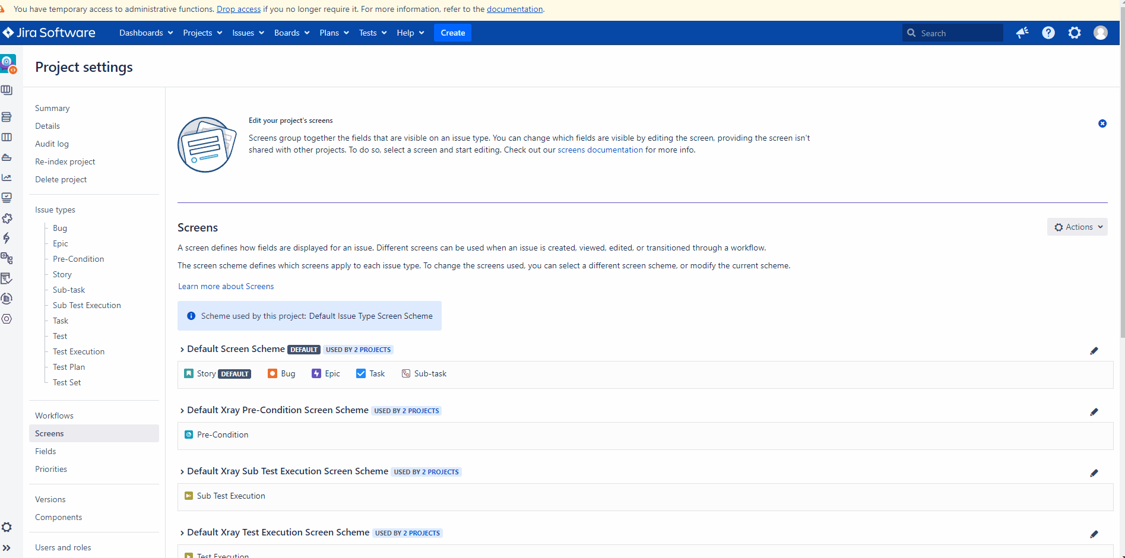The image size is (1125, 558).
Task: Select the Test Plan issue type
Action: [x=69, y=367]
